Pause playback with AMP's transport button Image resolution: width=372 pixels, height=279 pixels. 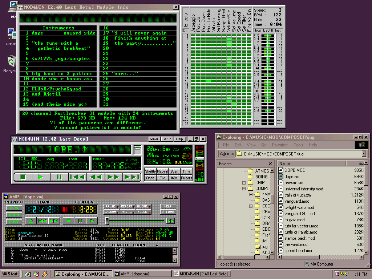[80, 221]
